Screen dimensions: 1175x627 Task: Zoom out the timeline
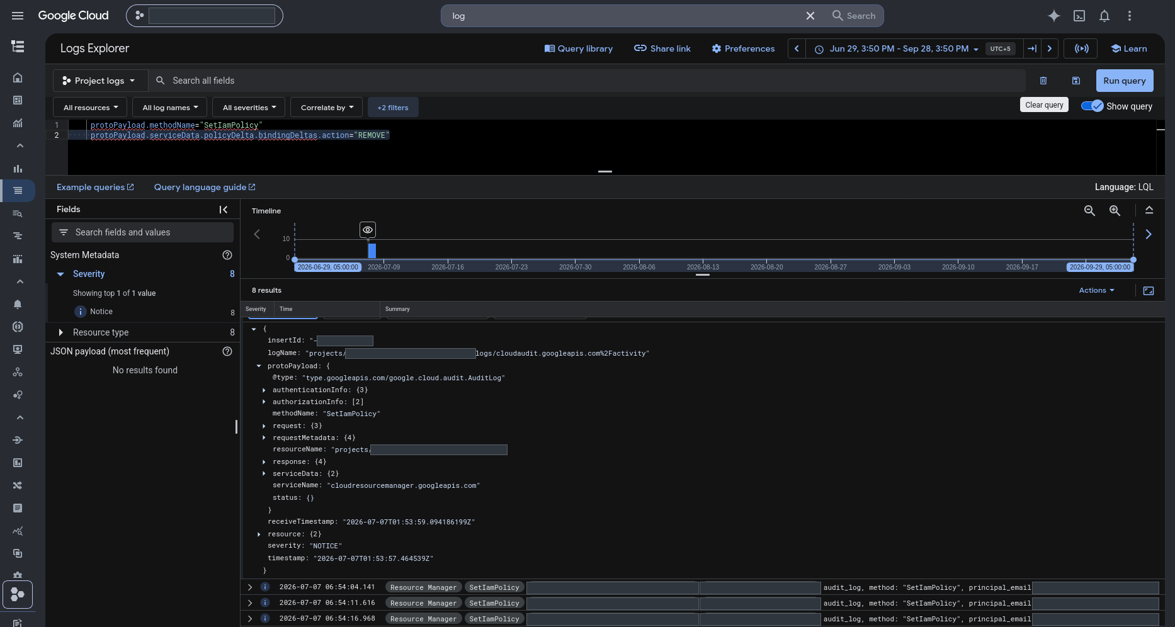coord(1089,211)
